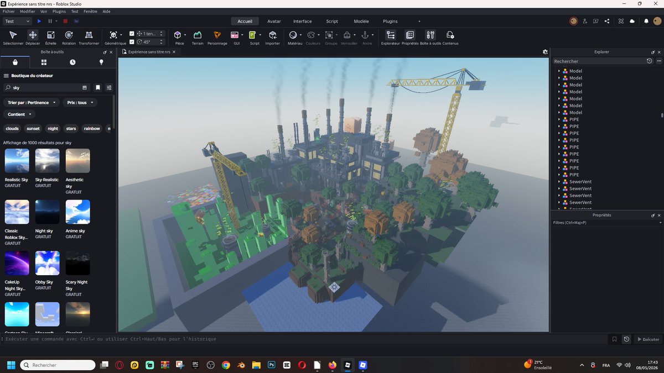
Task: Pick the Rotation tool
Action: click(x=69, y=38)
